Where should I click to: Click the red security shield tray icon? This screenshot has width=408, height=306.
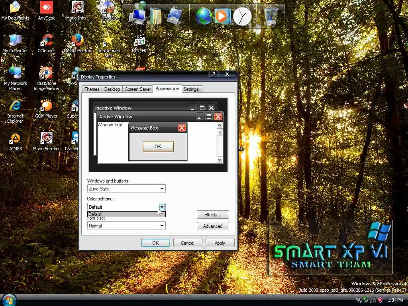tap(380, 300)
